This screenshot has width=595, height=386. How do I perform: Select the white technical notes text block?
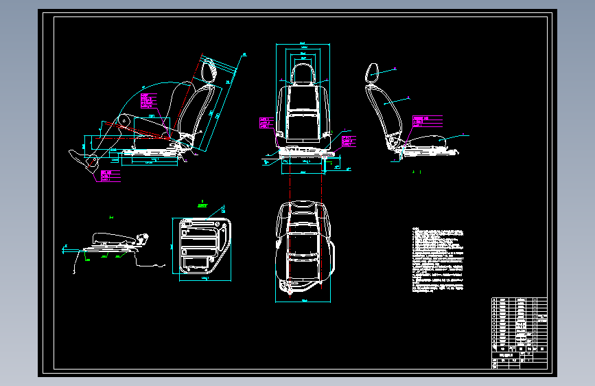coord(438,260)
